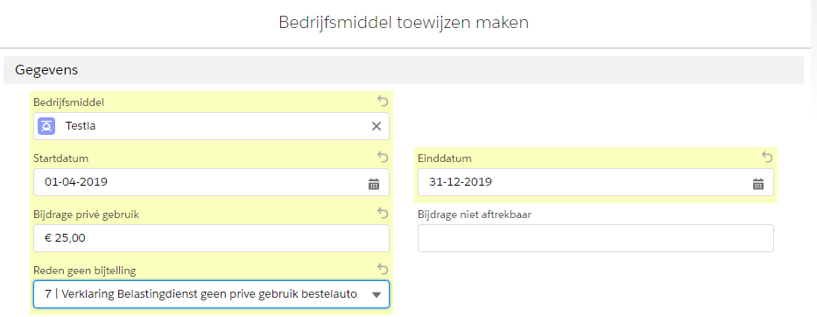
Task: Undo the Reden geen bijtelling selection
Action: [x=383, y=269]
